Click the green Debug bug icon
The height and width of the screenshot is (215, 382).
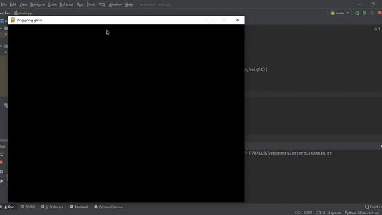(365, 13)
